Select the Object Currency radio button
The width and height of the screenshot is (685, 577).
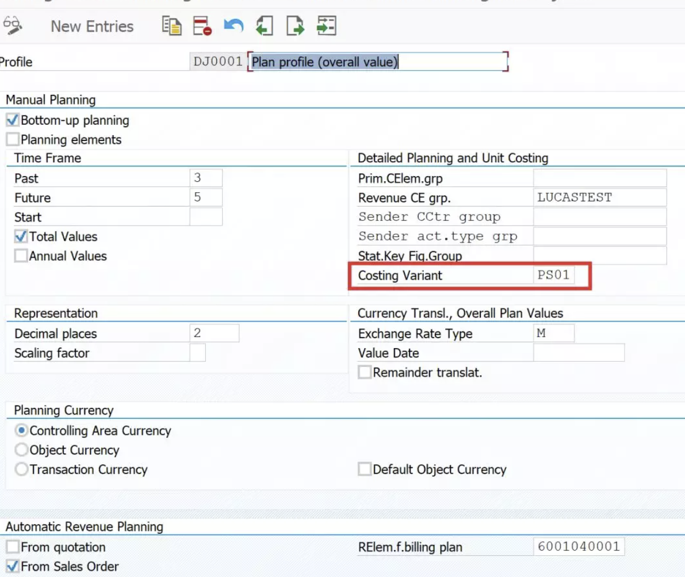21,450
